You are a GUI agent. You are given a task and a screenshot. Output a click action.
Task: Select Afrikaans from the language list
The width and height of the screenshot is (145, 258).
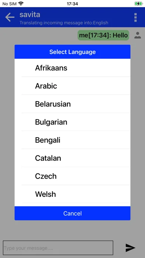(72, 68)
